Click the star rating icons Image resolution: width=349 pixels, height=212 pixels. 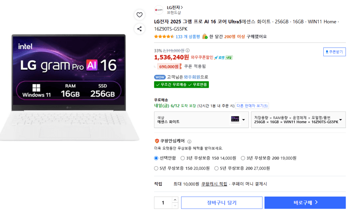(x=164, y=37)
